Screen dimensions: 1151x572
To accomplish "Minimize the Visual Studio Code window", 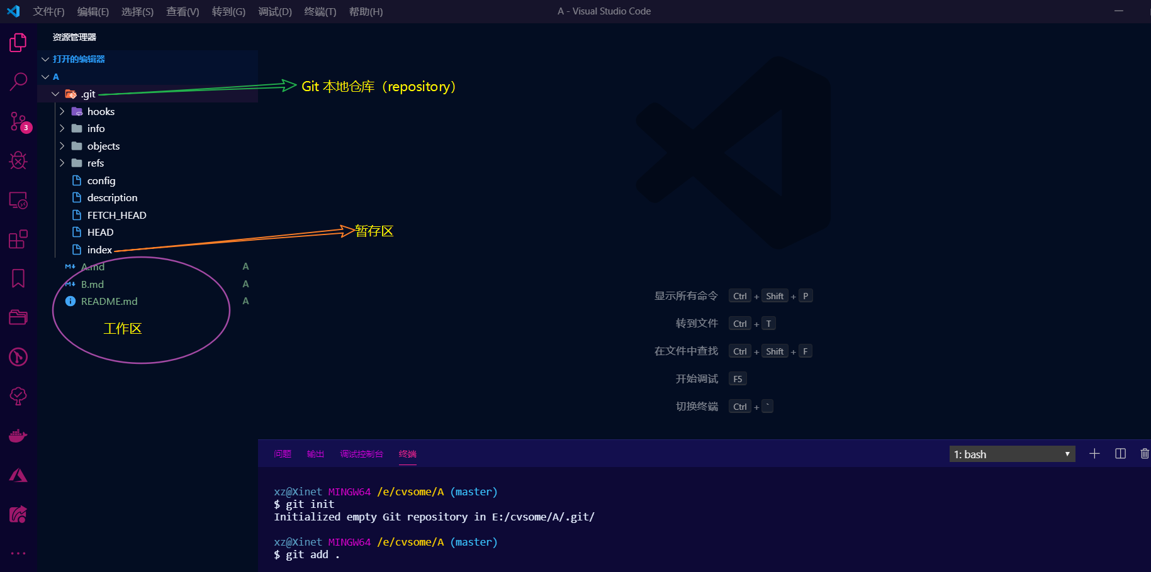I will click(1119, 11).
